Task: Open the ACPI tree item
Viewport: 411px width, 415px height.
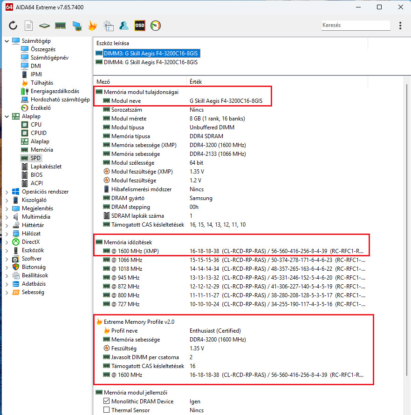Action: pyautogui.click(x=37, y=183)
